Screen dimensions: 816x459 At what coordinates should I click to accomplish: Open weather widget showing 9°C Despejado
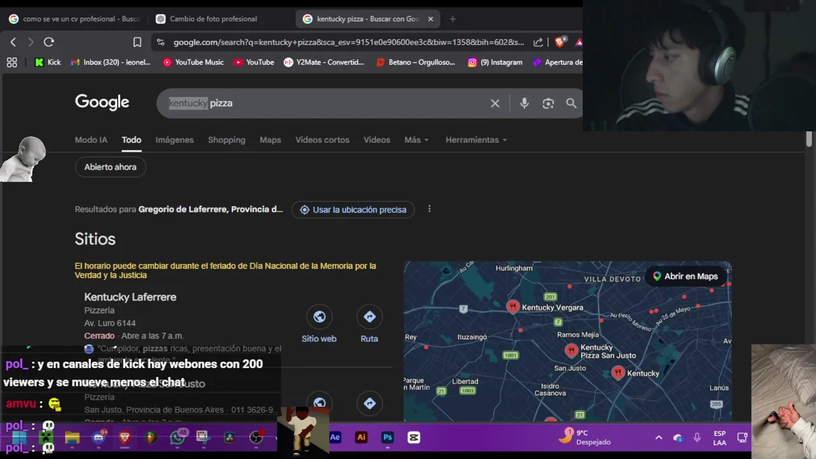585,437
